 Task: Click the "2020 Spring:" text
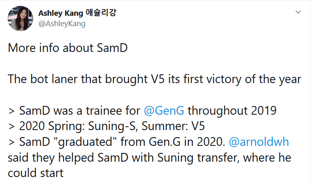(x=52, y=126)
